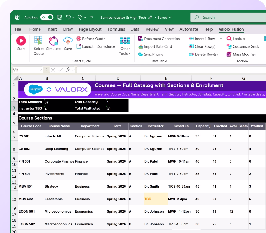
Task: Open the Name Box dropdown arrow
Action: pos(40,70)
